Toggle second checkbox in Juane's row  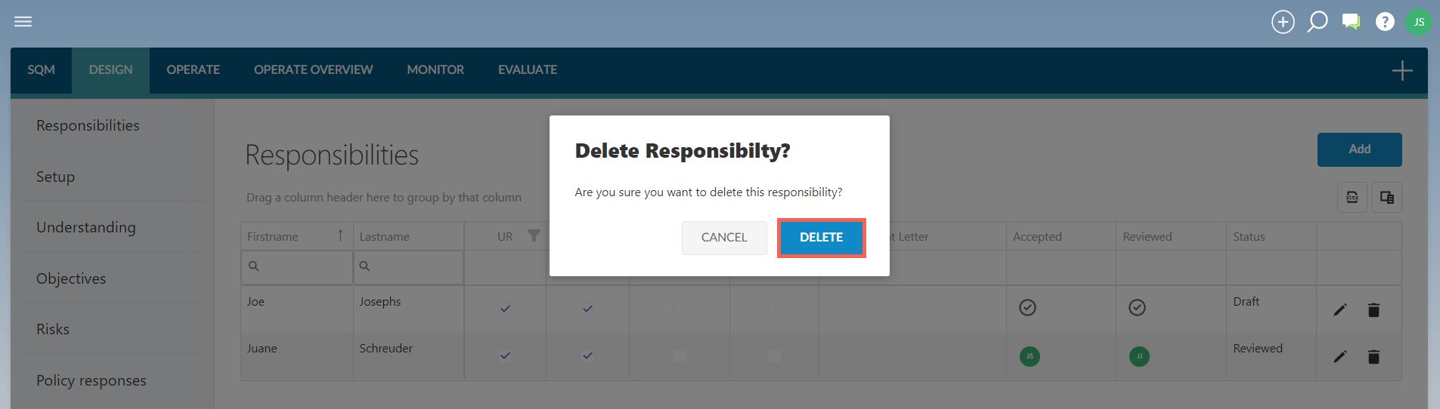click(x=587, y=355)
